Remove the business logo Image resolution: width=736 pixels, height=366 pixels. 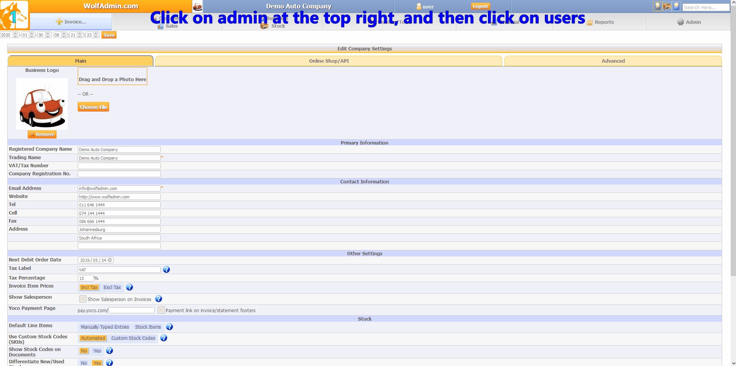(x=42, y=134)
